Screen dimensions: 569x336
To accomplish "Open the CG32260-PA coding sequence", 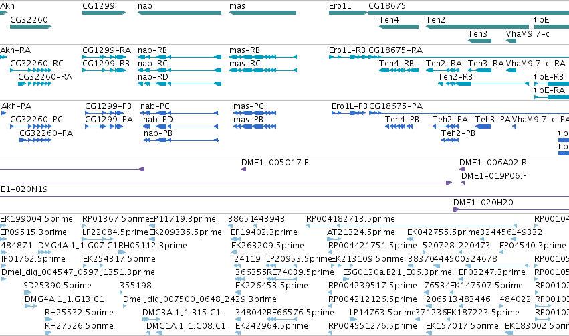I will click(35, 140).
